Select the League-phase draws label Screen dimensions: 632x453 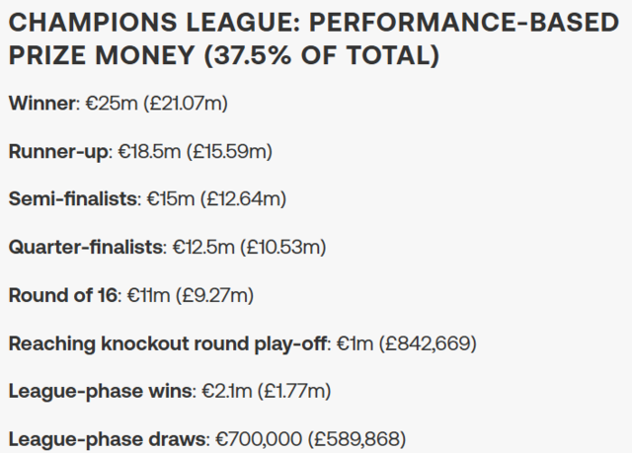coord(107,439)
